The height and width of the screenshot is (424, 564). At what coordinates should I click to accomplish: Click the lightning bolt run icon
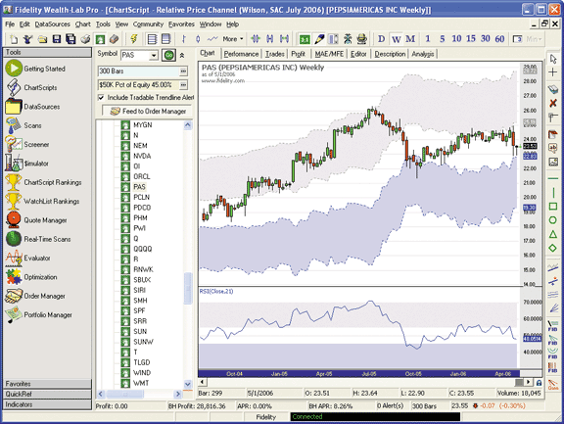point(134,39)
